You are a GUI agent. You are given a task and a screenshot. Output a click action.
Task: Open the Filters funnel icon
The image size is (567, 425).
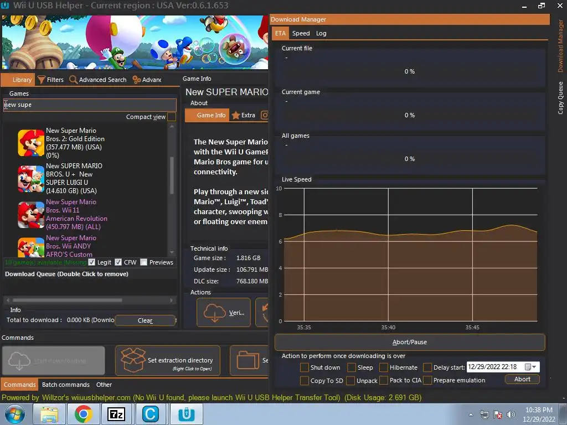tap(42, 80)
